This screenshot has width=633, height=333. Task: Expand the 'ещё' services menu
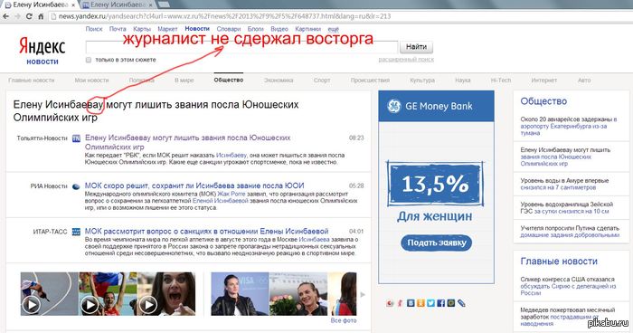coord(334,29)
